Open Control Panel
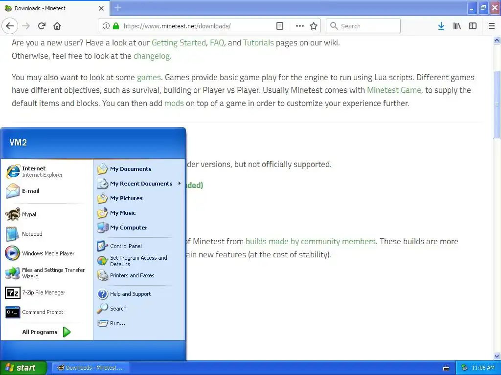This screenshot has height=375, width=501. [x=139, y=246]
